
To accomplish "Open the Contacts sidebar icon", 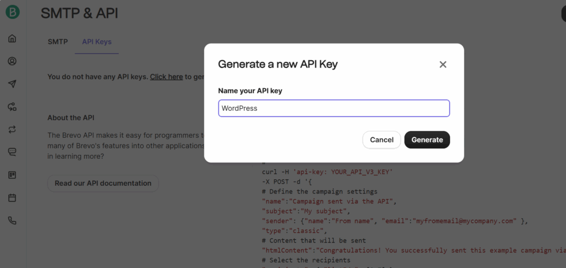I will pyautogui.click(x=12, y=61).
